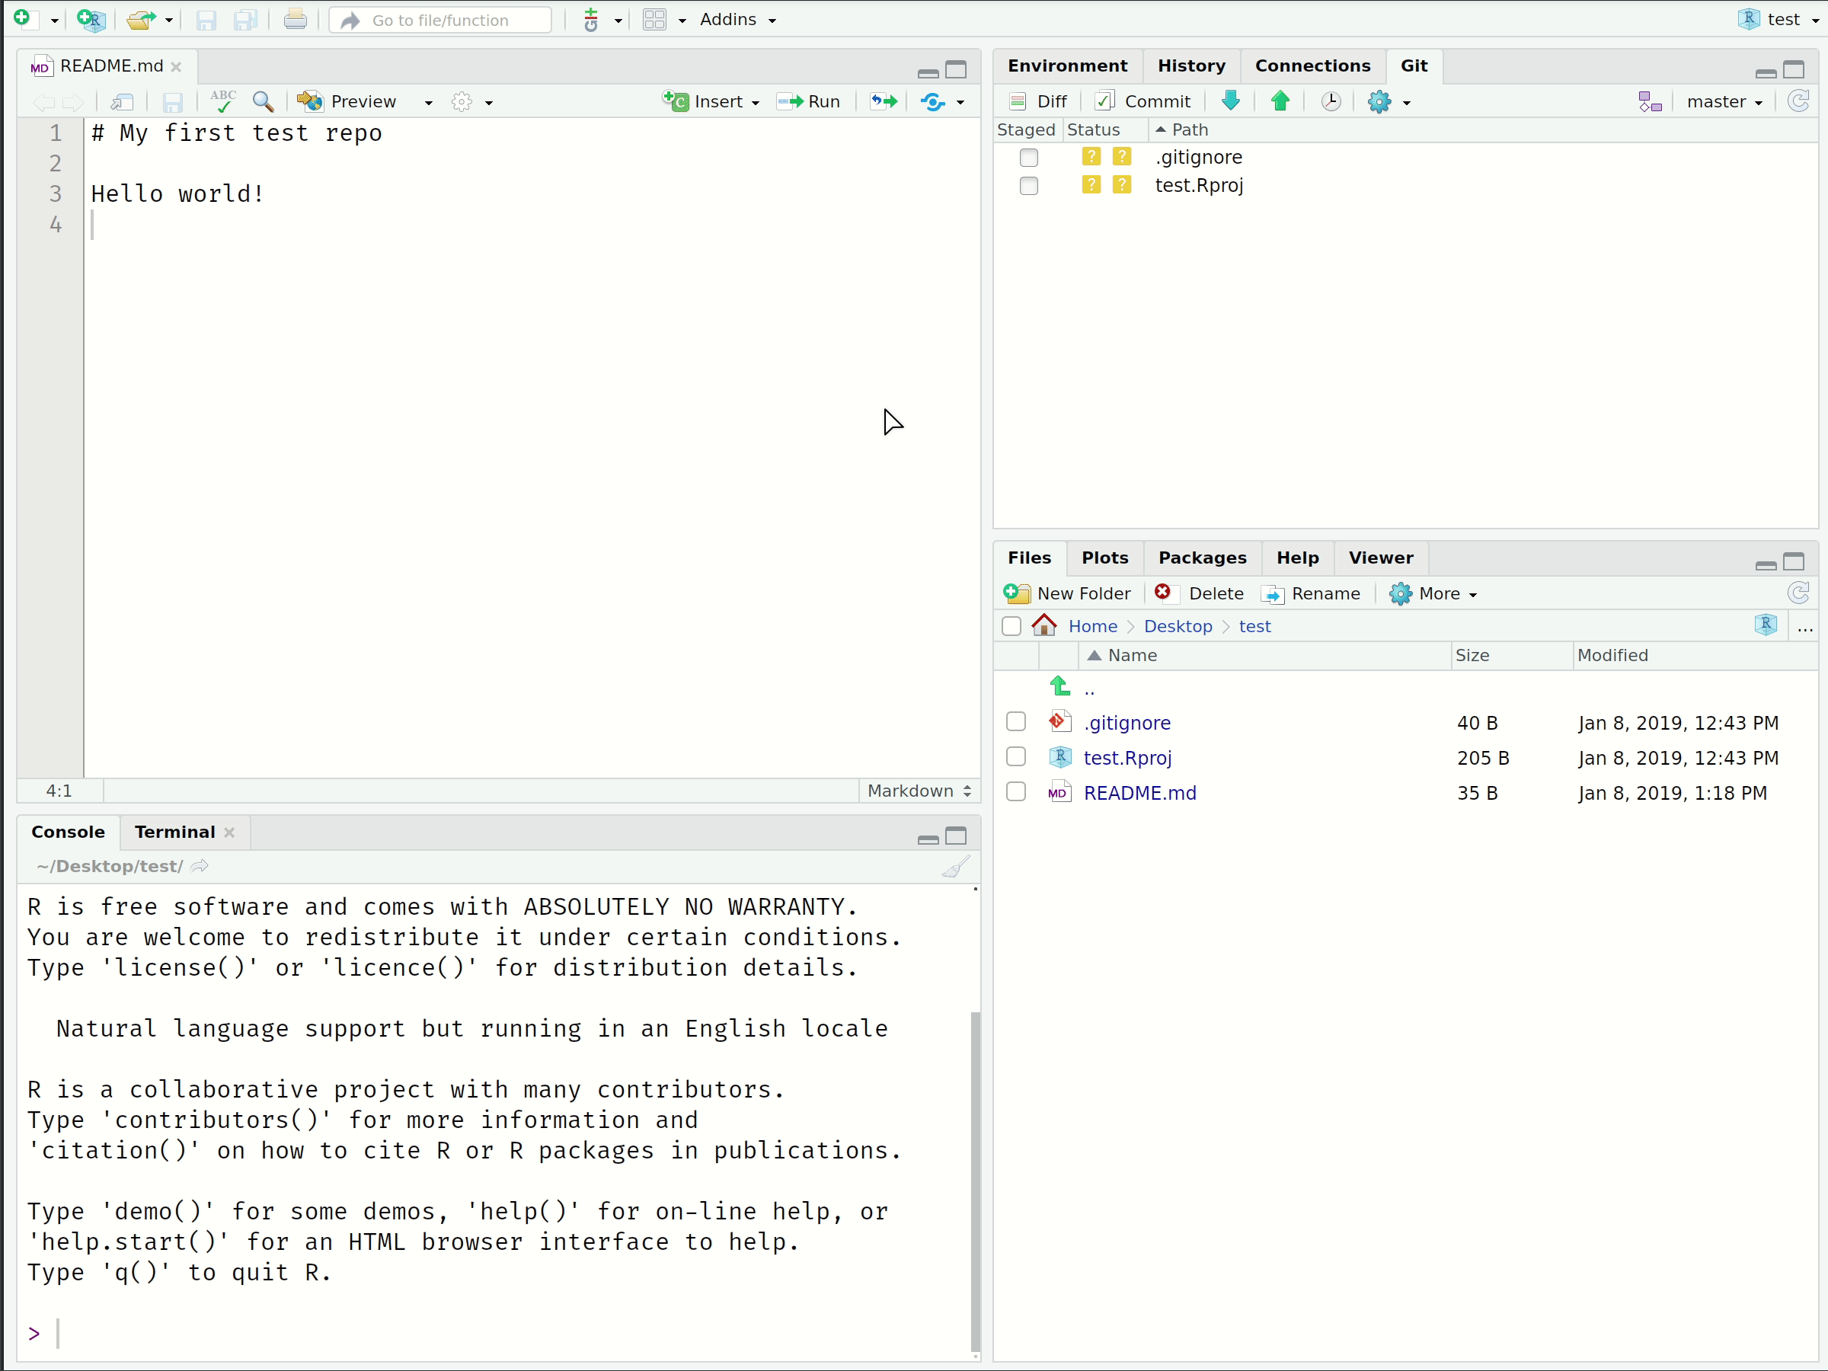
Task: Click the Git pull down-arrow icon
Action: tap(1231, 101)
